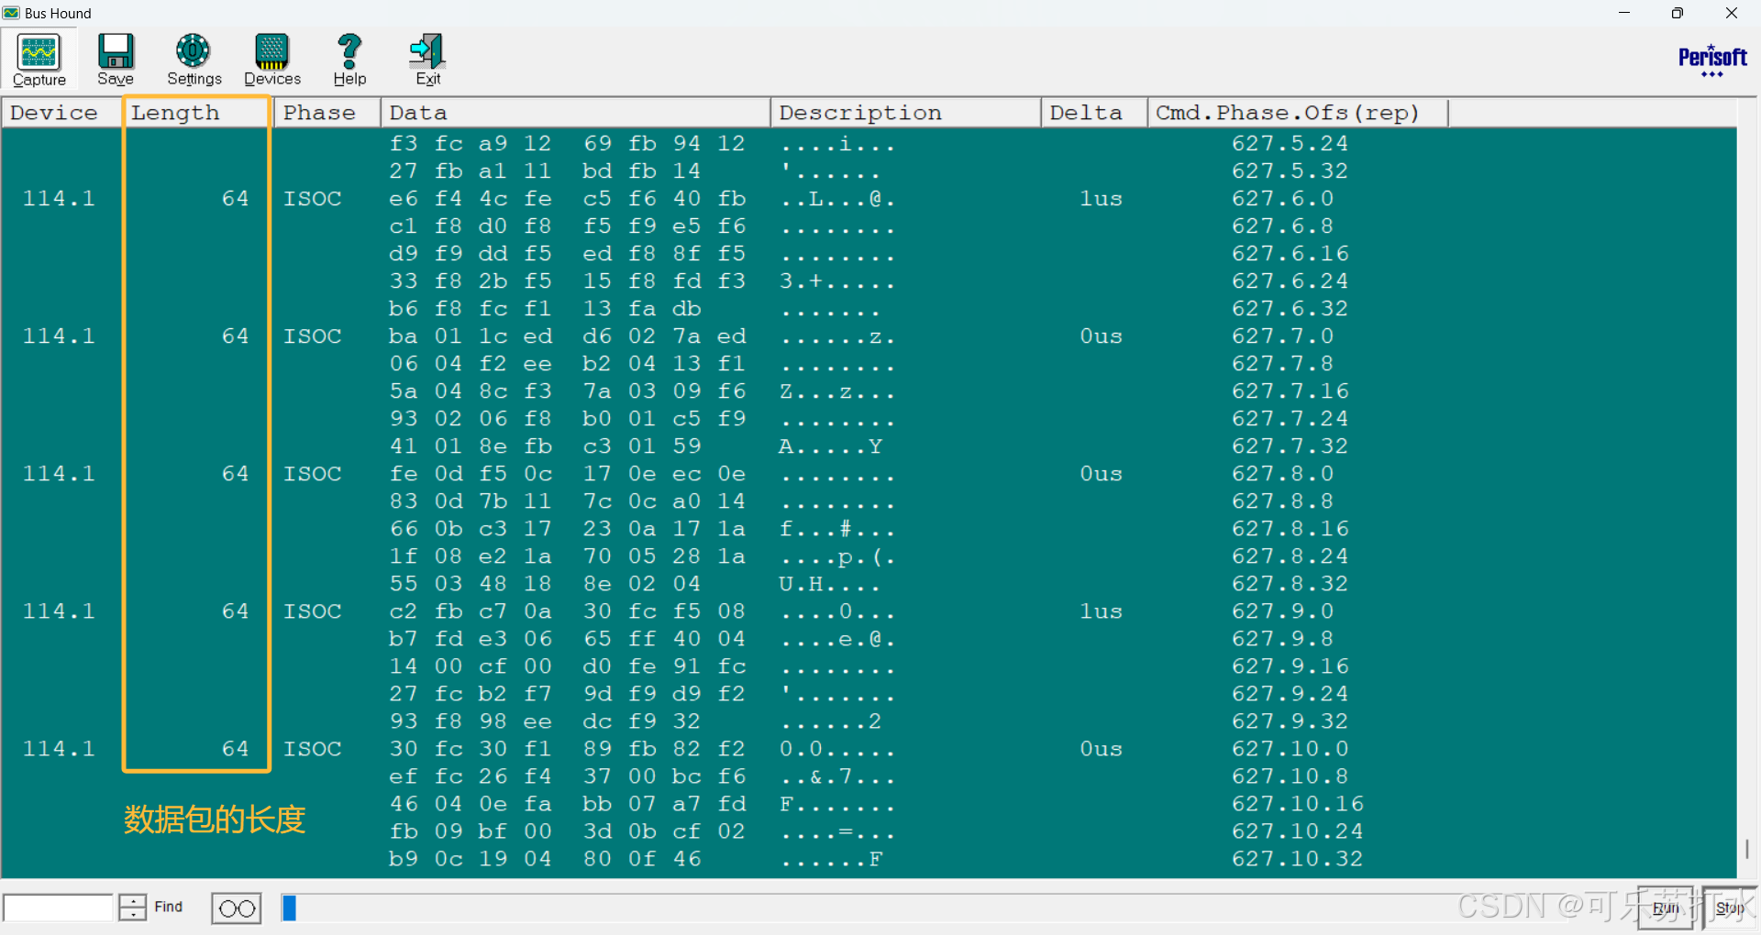Screen dimensions: 1761x935
Task: Click the Find stepper arrows
Action: click(133, 907)
